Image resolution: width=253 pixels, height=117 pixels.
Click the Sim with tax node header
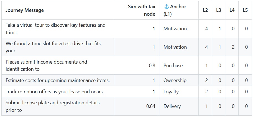142,10
